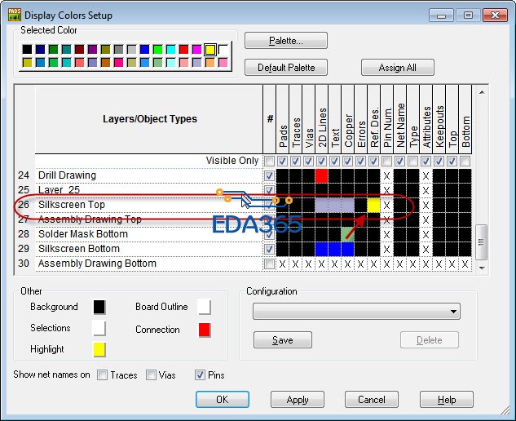The image size is (516, 421).
Task: Click the PADS icon in title bar
Action: coord(15,15)
